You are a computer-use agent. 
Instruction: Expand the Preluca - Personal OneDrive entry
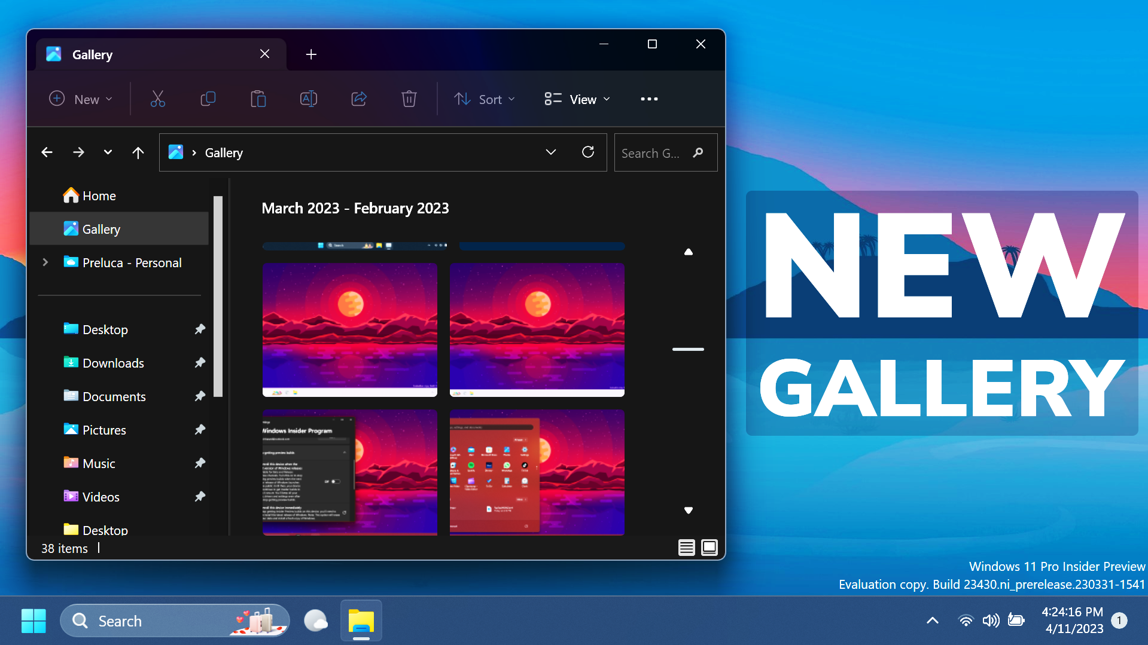pos(45,262)
